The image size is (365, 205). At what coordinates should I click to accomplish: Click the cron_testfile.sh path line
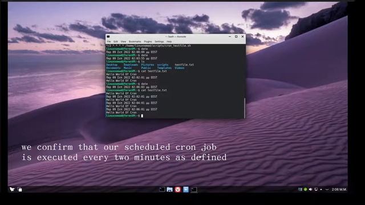coord(148,46)
